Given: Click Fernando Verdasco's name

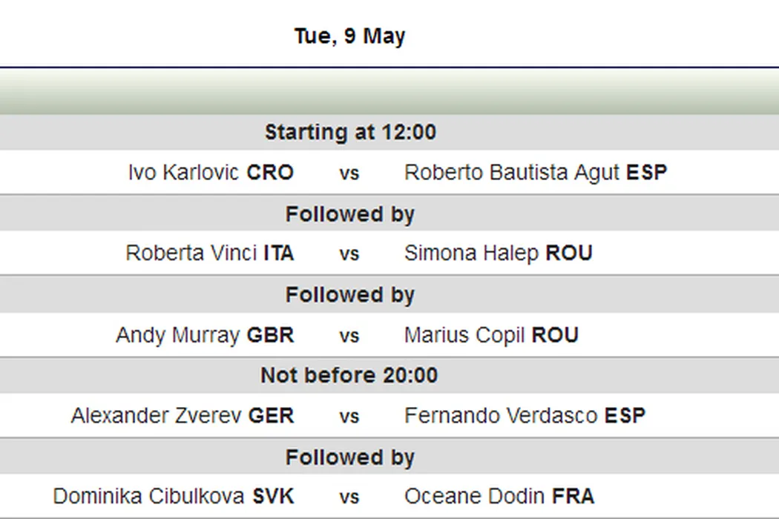Looking at the screenshot, I should coord(502,416).
